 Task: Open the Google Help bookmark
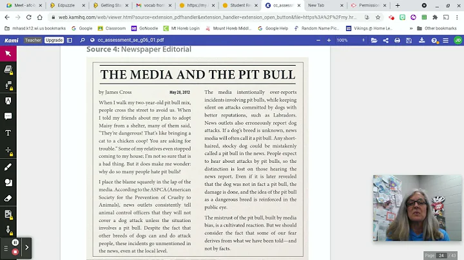(x=273, y=28)
